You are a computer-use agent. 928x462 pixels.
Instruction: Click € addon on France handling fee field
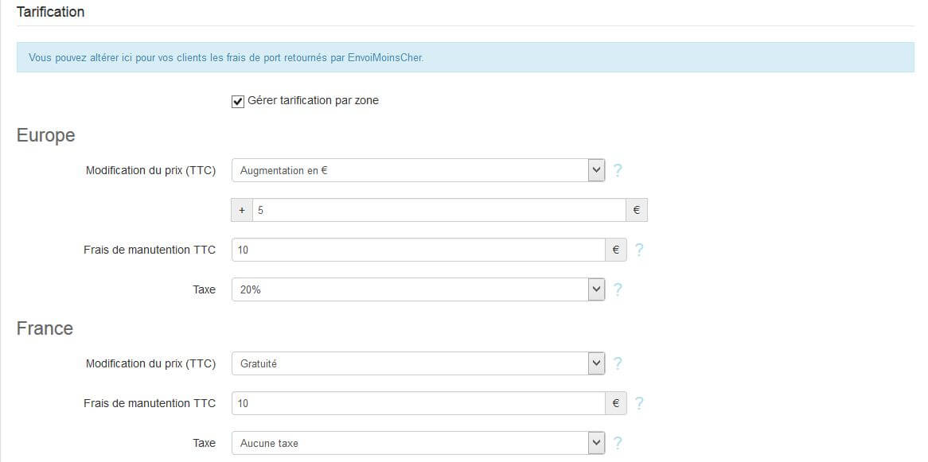point(615,403)
